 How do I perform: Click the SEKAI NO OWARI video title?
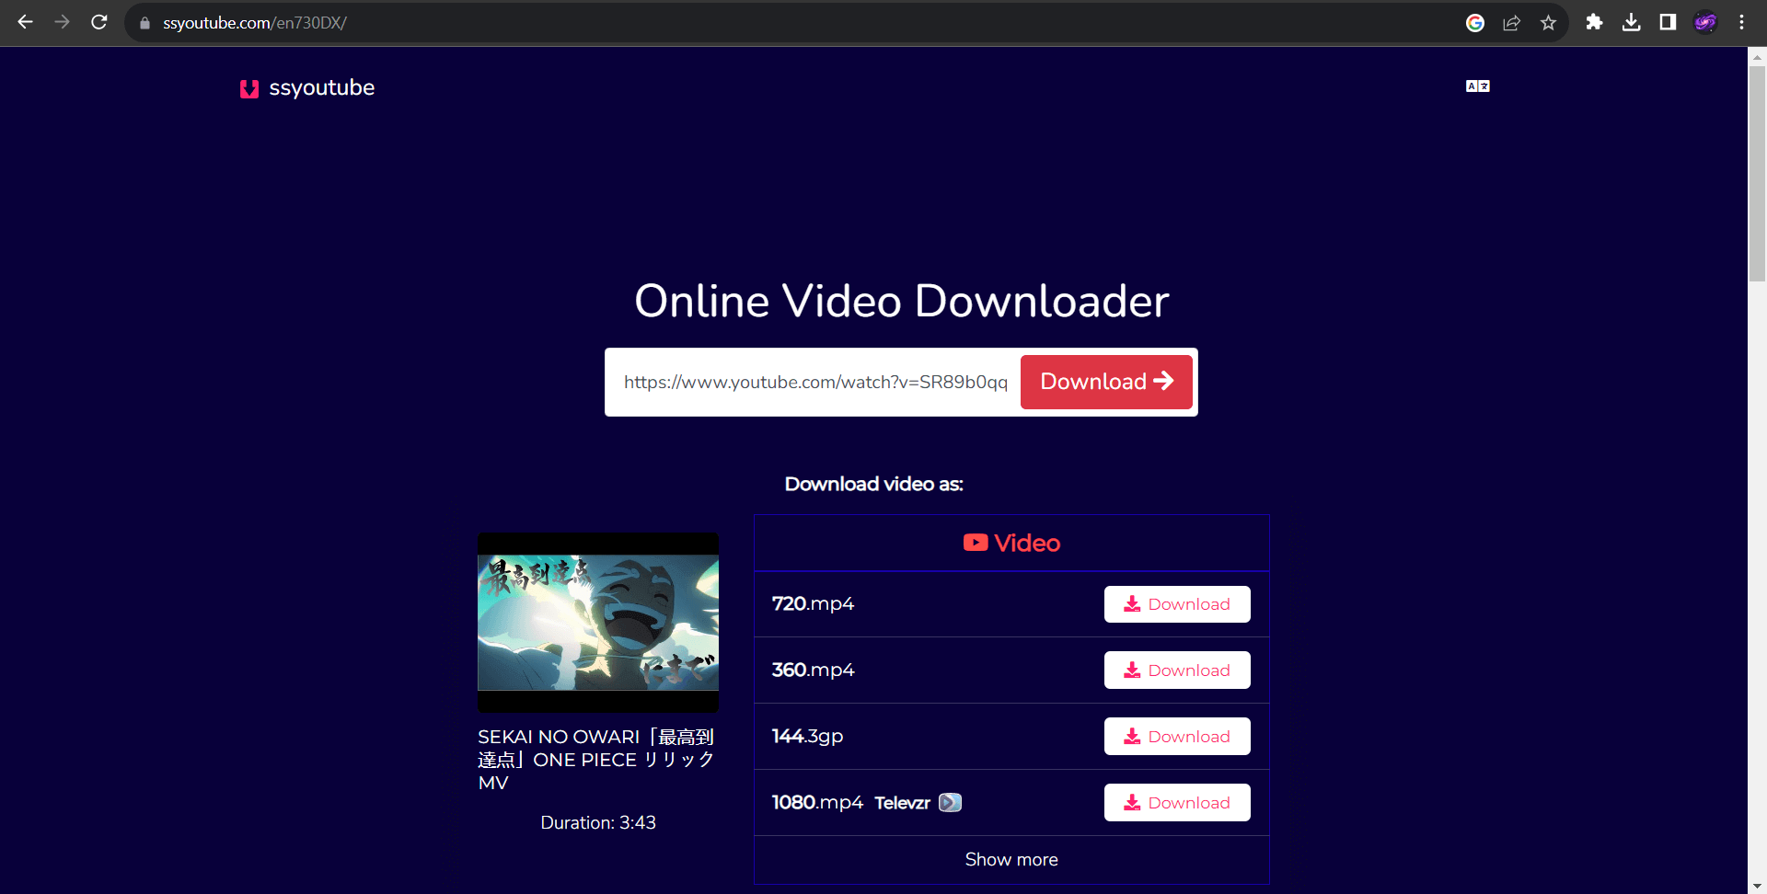(596, 760)
